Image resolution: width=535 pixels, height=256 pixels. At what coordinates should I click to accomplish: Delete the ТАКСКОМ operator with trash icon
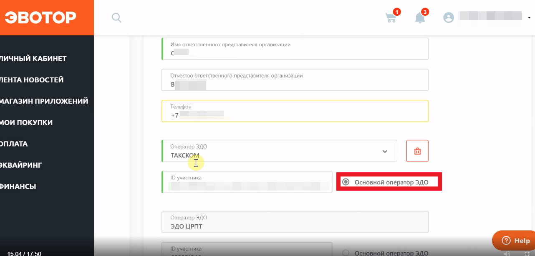pyautogui.click(x=417, y=151)
